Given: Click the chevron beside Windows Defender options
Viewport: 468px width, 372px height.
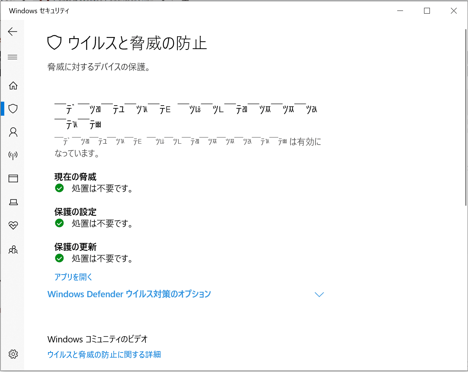Looking at the screenshot, I should (319, 294).
